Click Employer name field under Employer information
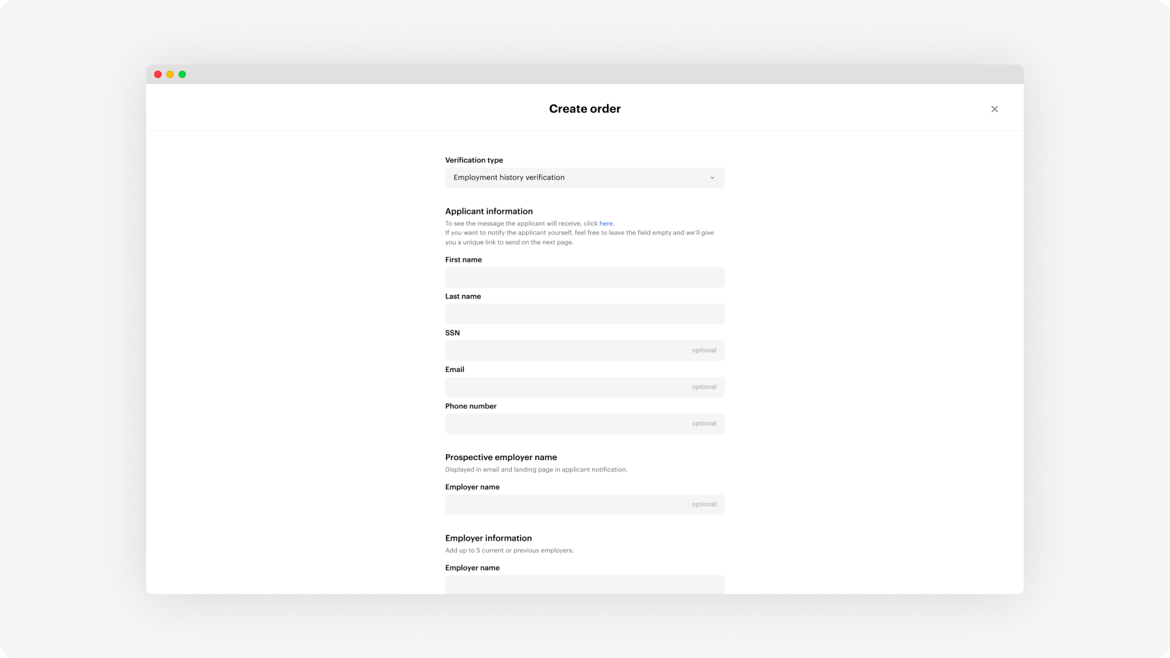The height and width of the screenshot is (658, 1170). (584, 584)
